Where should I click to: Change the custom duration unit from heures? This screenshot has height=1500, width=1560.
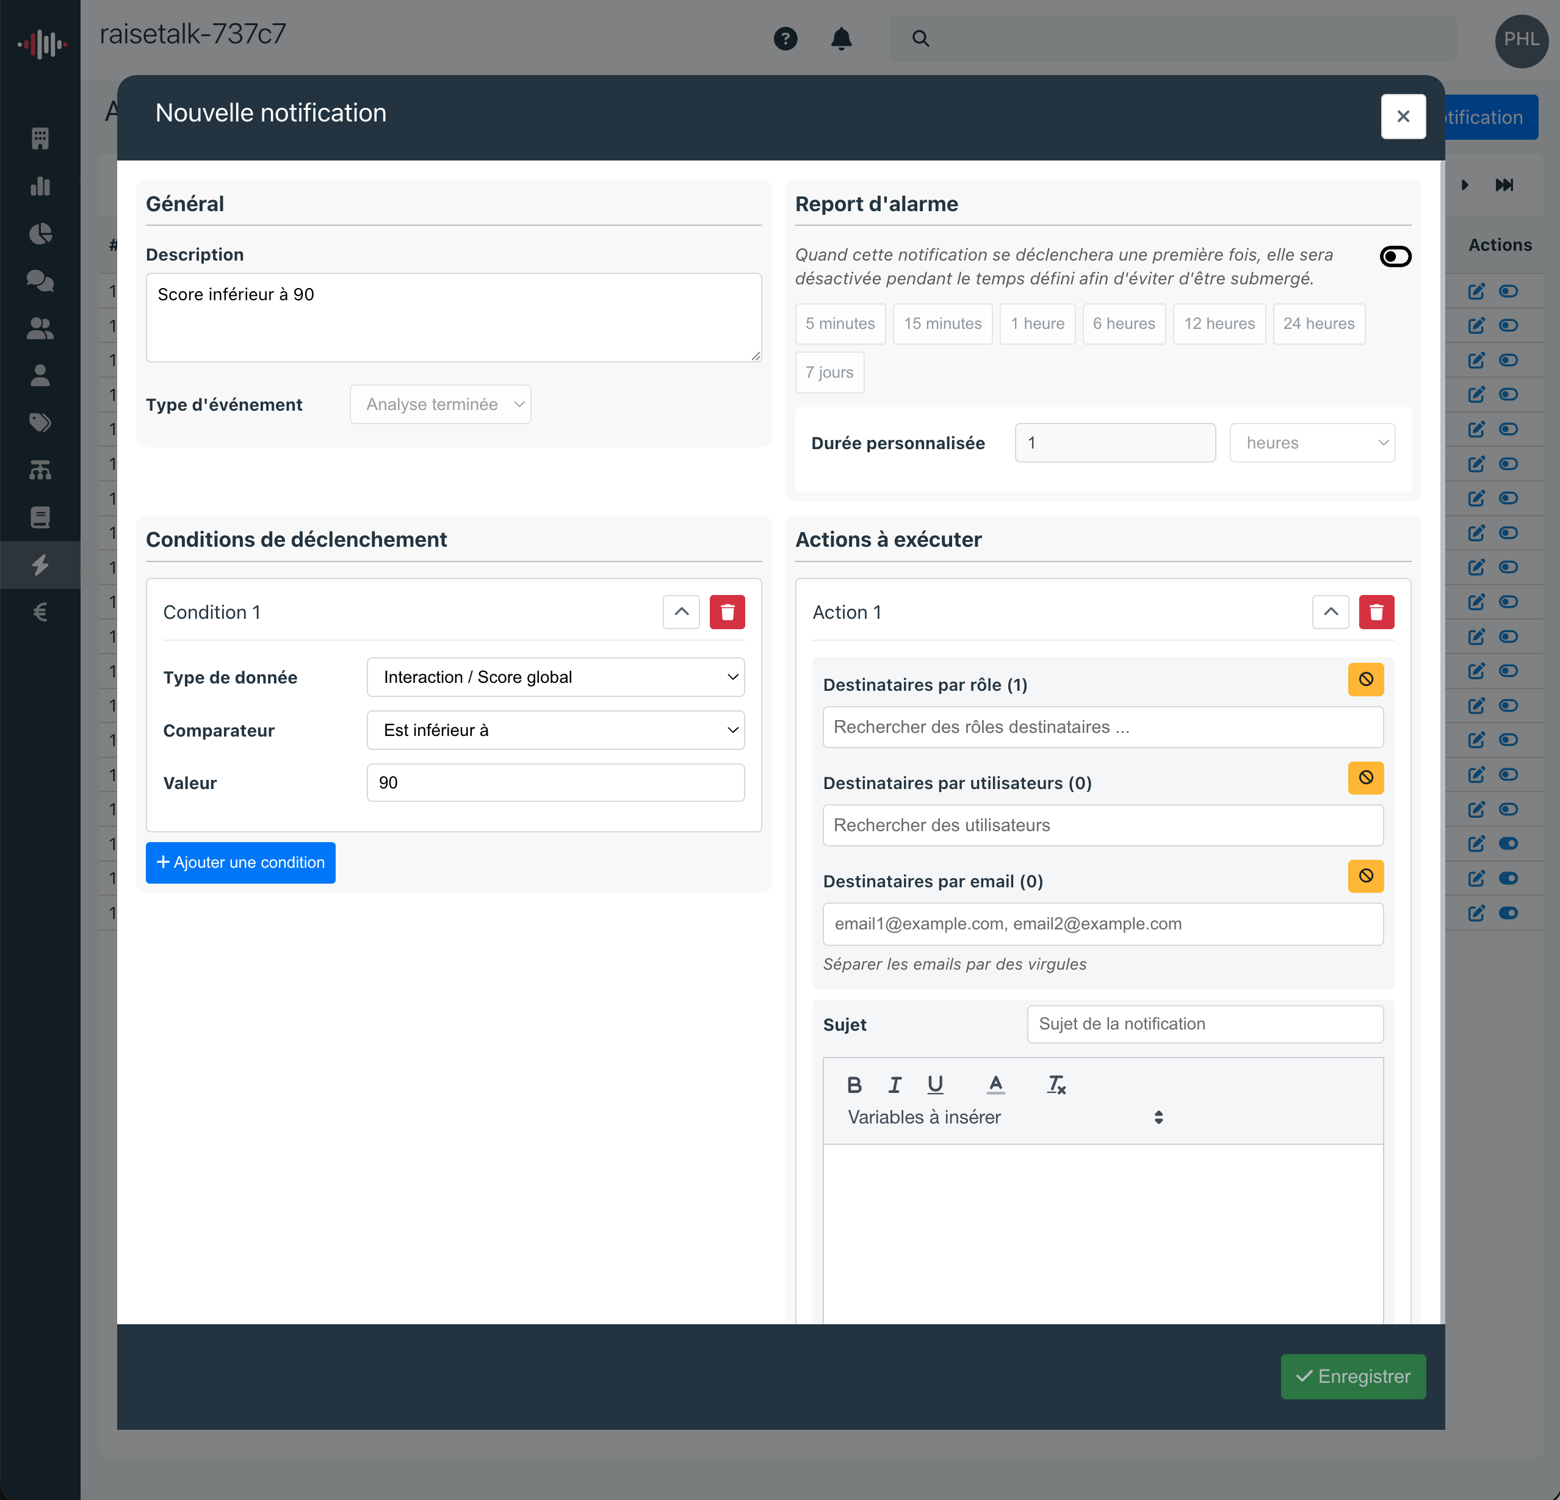(x=1312, y=442)
